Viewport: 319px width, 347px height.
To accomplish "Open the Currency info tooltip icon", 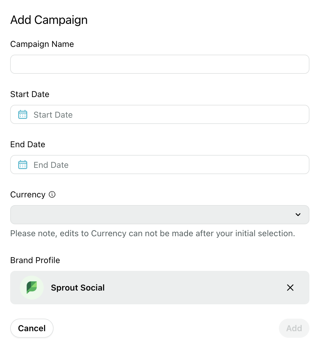I will coord(52,194).
